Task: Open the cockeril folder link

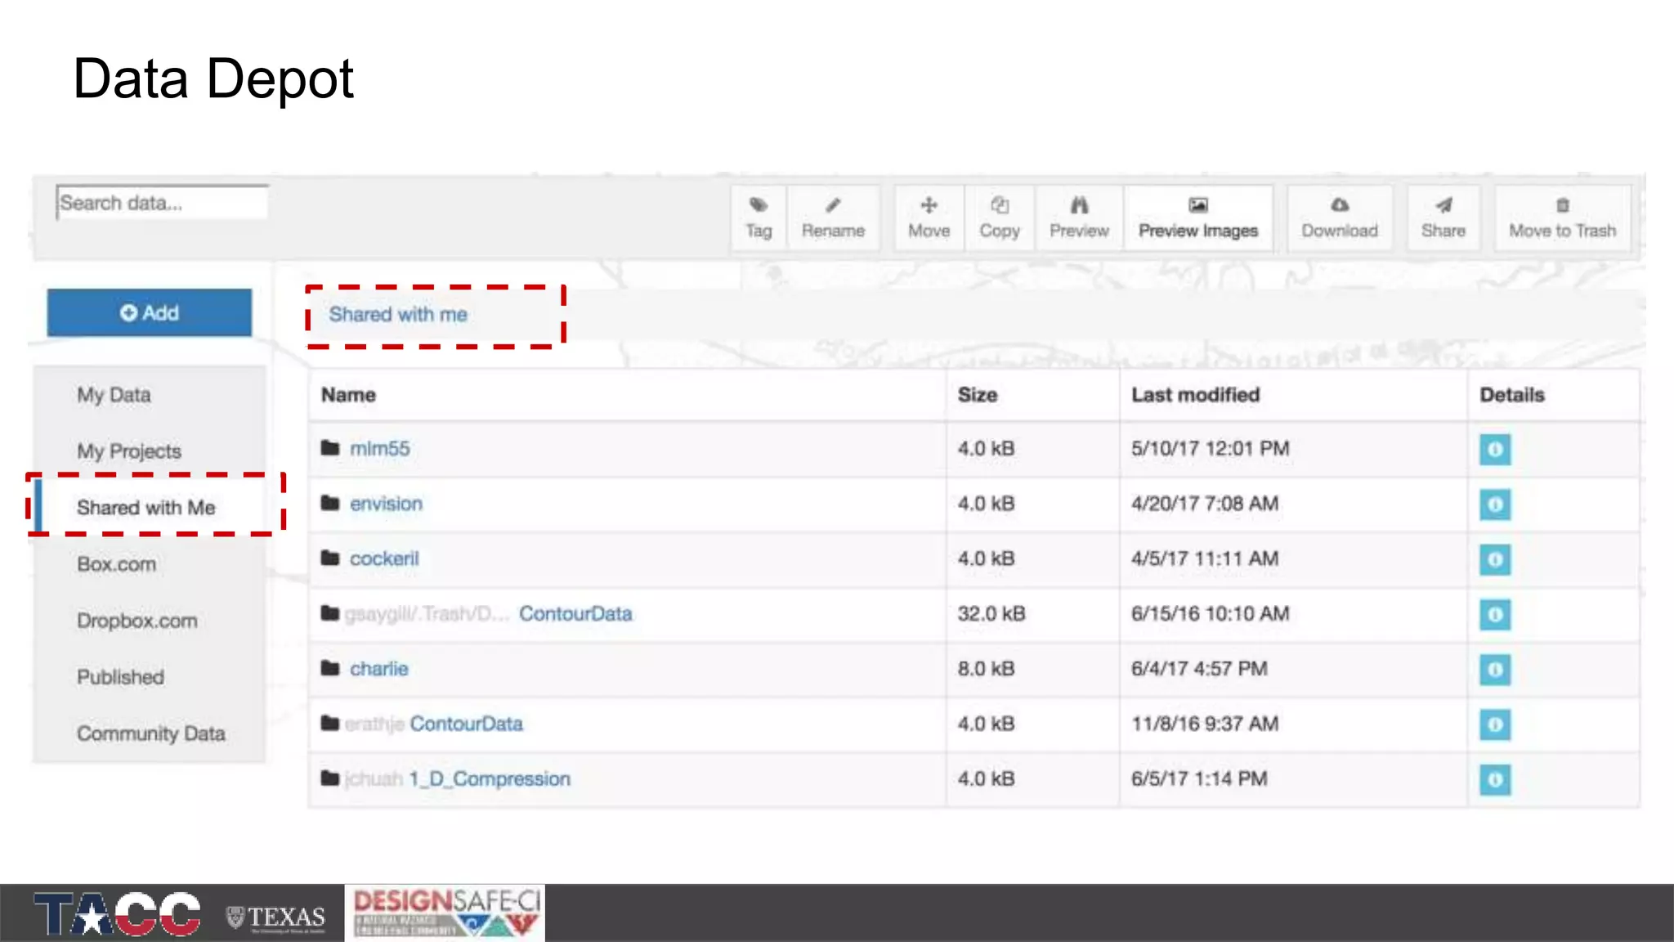Action: coord(384,558)
